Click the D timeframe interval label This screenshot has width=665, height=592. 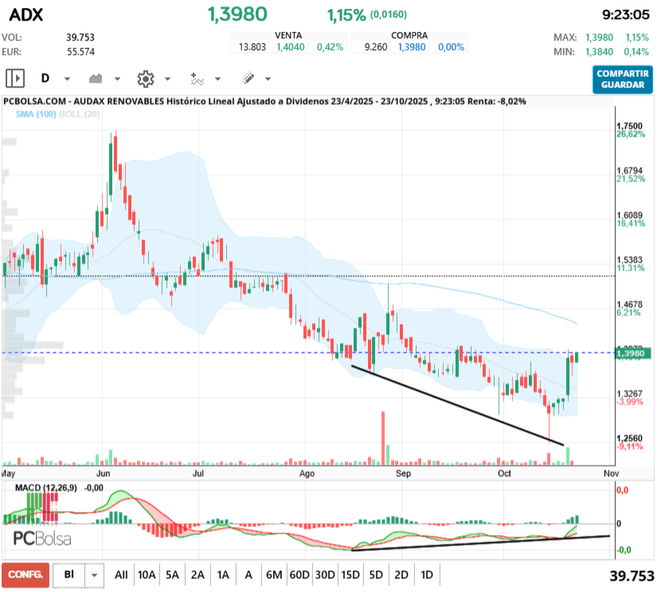[45, 79]
